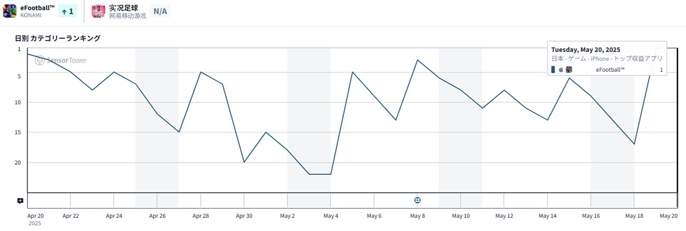This screenshot has width=686, height=231.
Task: Click the eFootball mini icon in tooltip
Action: [x=569, y=70]
